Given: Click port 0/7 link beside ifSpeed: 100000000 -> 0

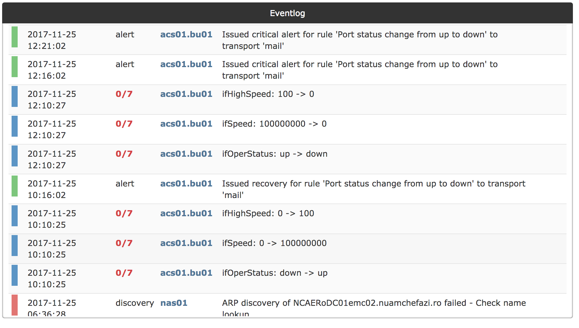Looking at the screenshot, I should click(124, 124).
